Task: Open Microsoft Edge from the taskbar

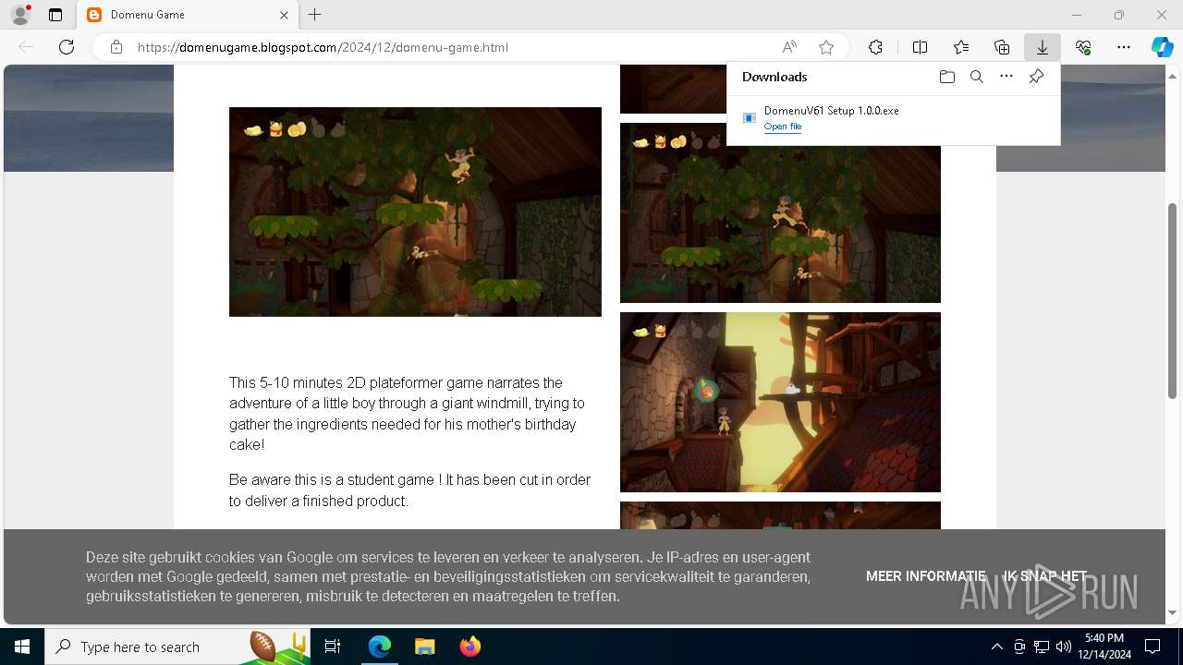Action: click(380, 647)
